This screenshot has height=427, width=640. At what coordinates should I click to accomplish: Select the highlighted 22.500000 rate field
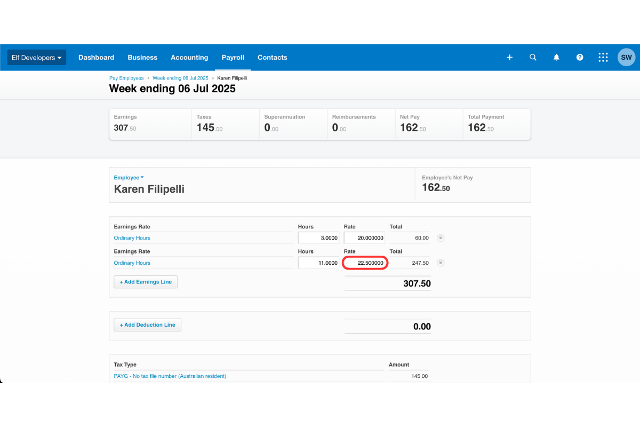coord(365,263)
